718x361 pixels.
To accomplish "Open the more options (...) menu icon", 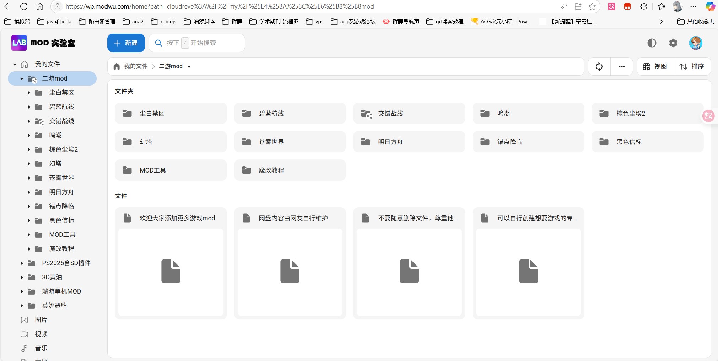I will (622, 66).
